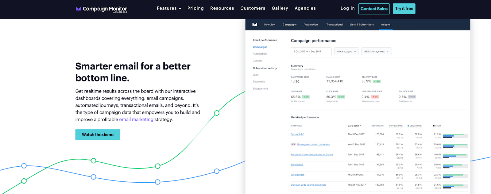Sort table by Date Sent column

click(354, 126)
